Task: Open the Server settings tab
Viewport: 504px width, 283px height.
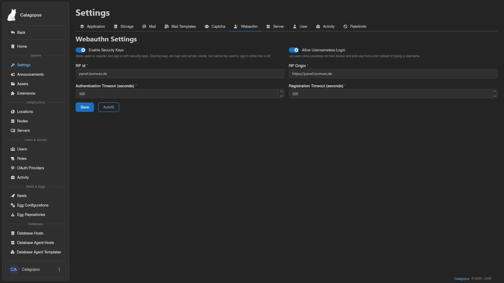Action: 275,26
